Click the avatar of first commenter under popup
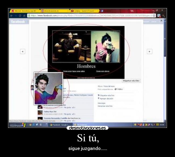175x157 pixels. pyautogui.click(x=40, y=107)
